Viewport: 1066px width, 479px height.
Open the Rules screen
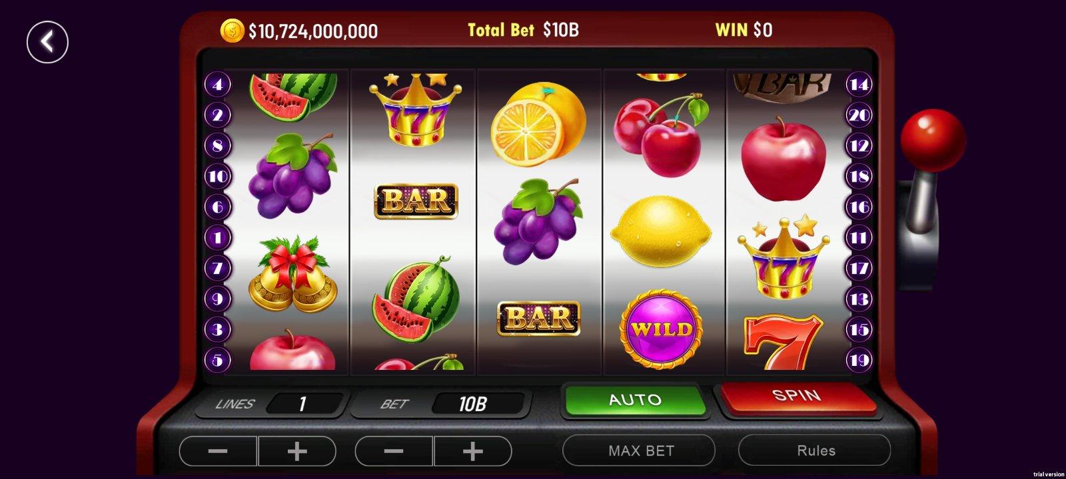pyautogui.click(x=815, y=450)
